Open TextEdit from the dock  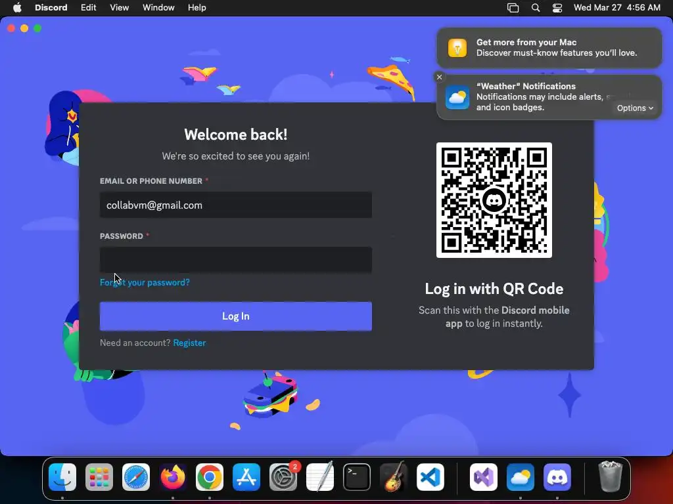coord(320,477)
